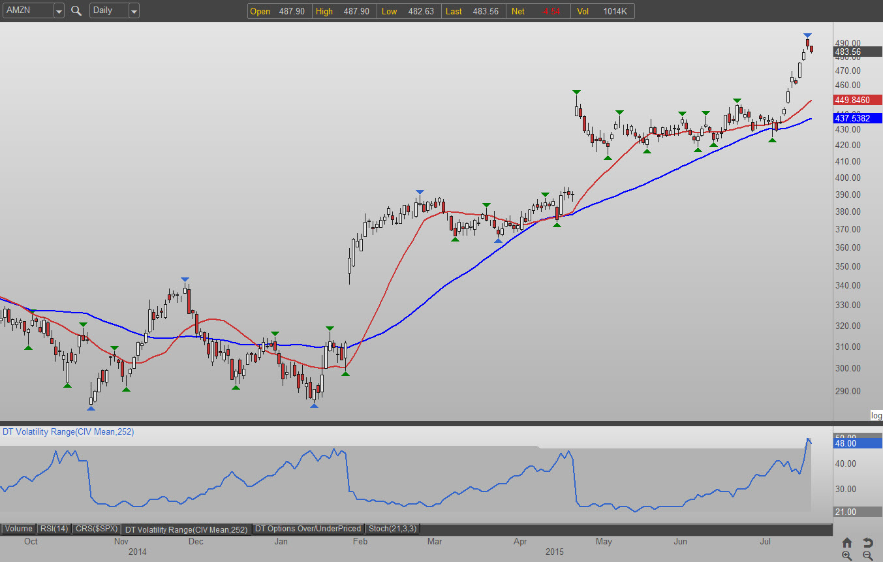Click the red 449.8460 moving average label
Image resolution: width=883 pixels, height=562 pixels.
[857, 100]
